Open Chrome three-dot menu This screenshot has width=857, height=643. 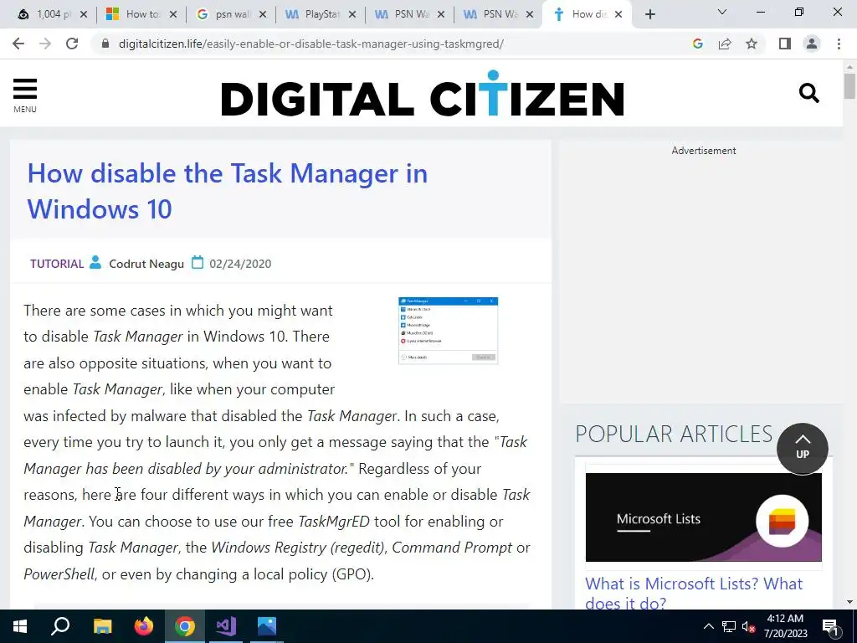pos(839,44)
